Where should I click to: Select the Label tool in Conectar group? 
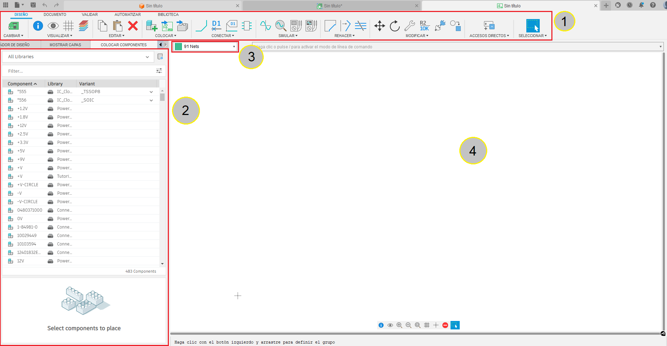(232, 25)
